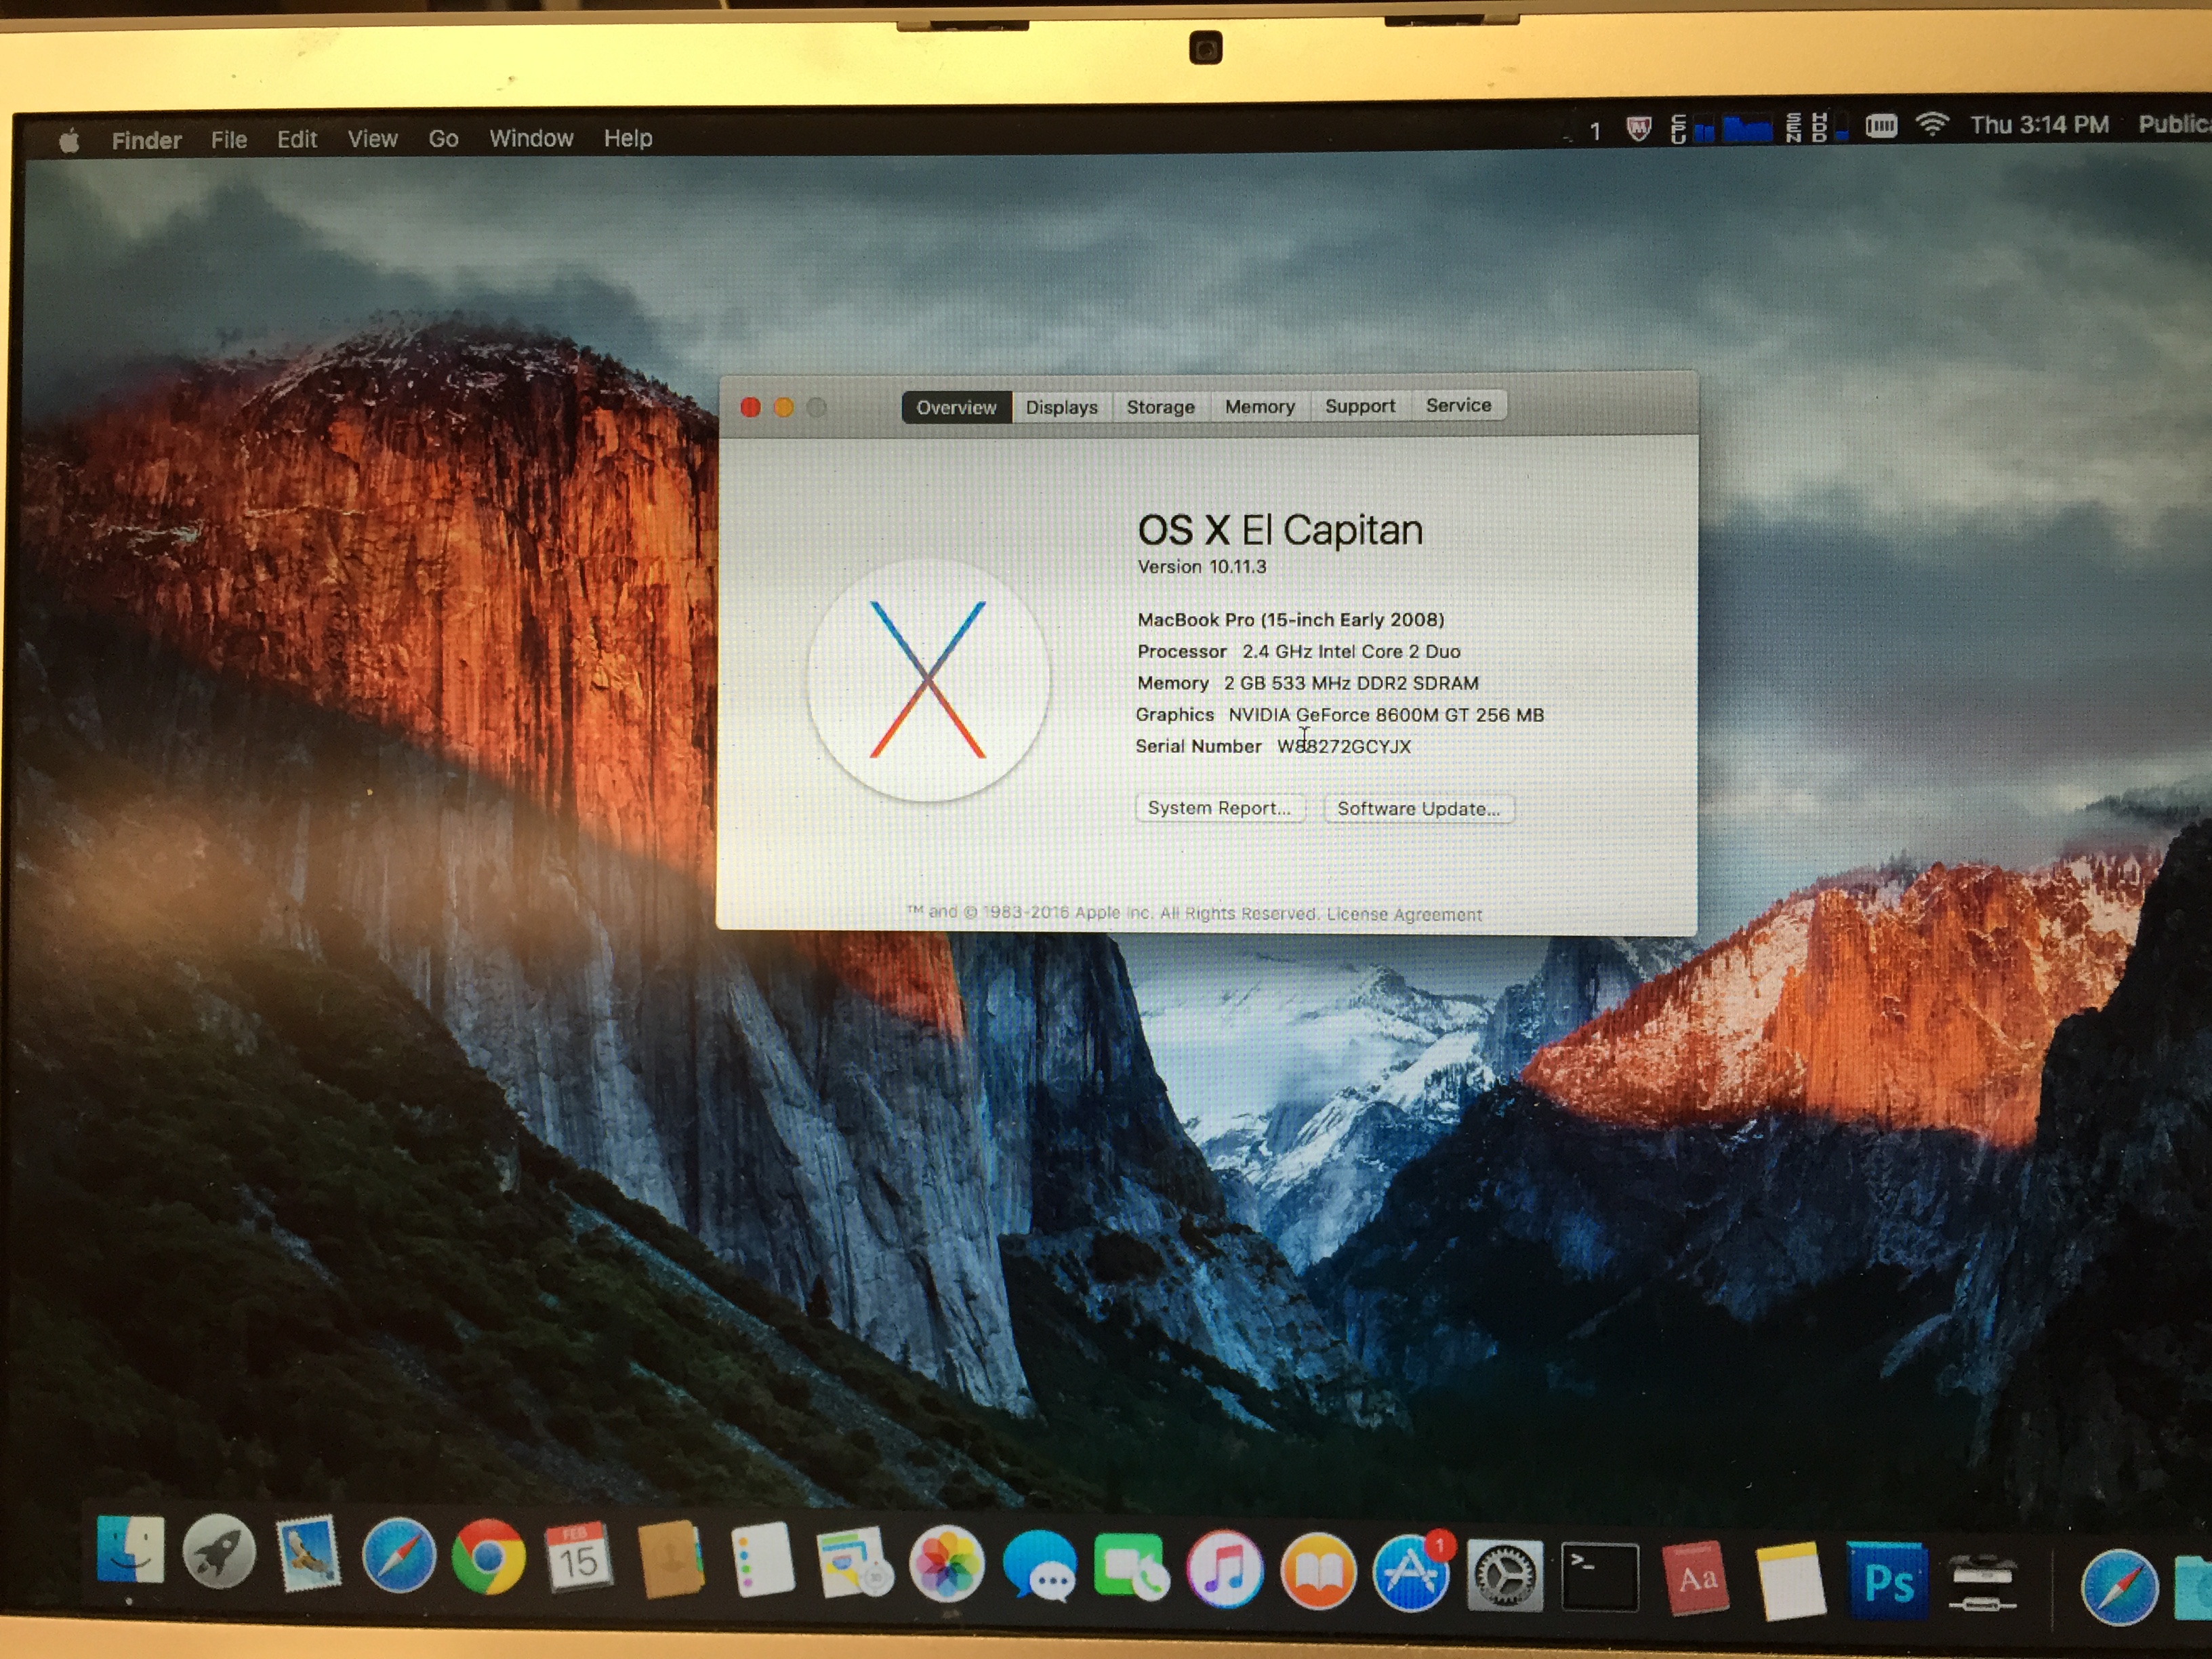Screen dimensions: 2212x1659
Task: Click the OS X El Capitan title text
Action: click(1280, 531)
